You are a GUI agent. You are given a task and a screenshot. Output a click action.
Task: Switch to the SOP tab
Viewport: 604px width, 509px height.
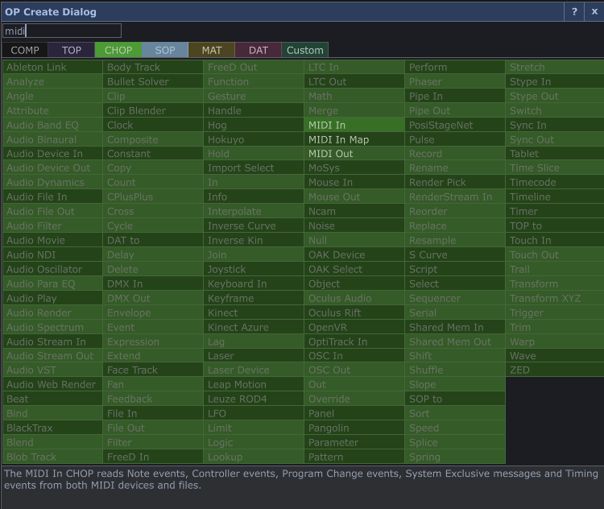point(165,50)
